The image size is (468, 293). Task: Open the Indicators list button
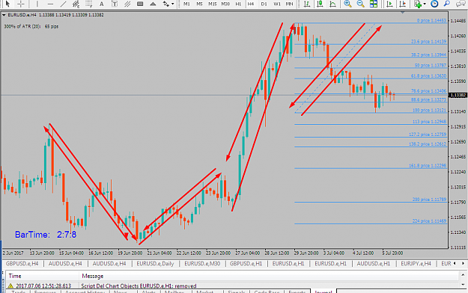pos(418,4)
